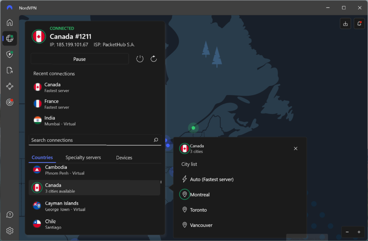368x241 pixels.
Task: Click the search magnifier icon
Action: pos(156,140)
